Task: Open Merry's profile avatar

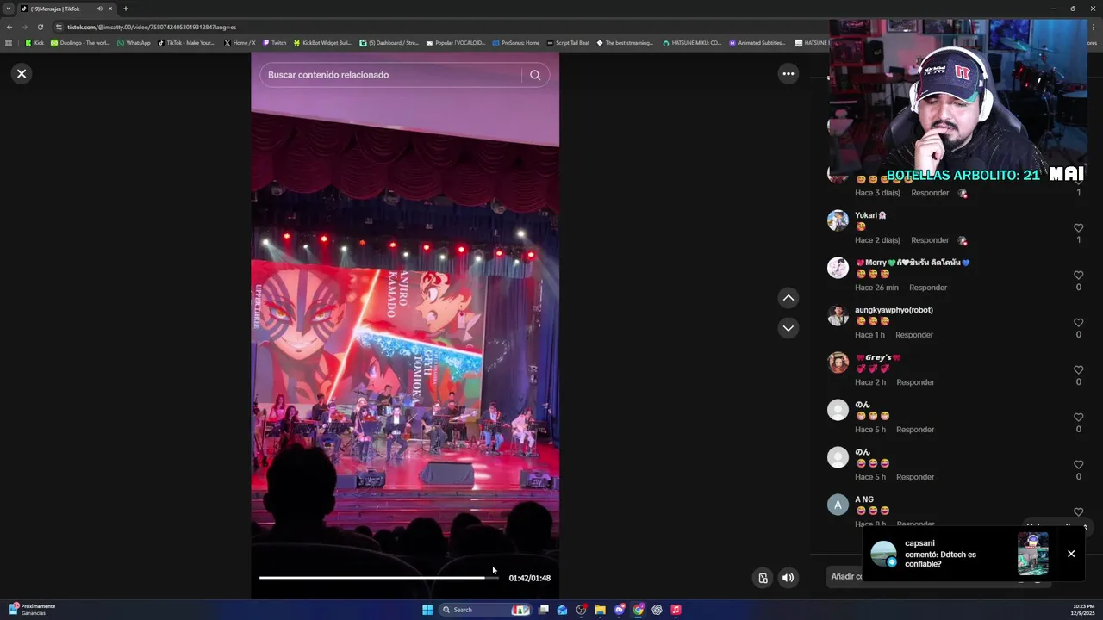Action: (838, 268)
